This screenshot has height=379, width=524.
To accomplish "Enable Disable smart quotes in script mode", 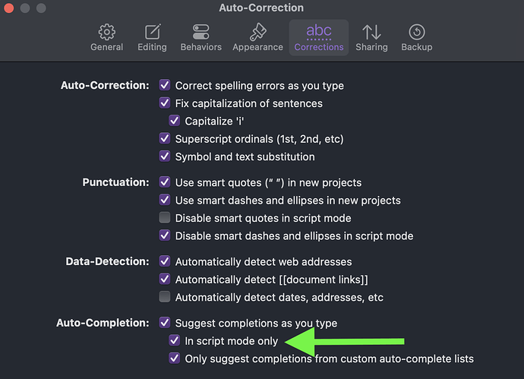I will coord(165,217).
